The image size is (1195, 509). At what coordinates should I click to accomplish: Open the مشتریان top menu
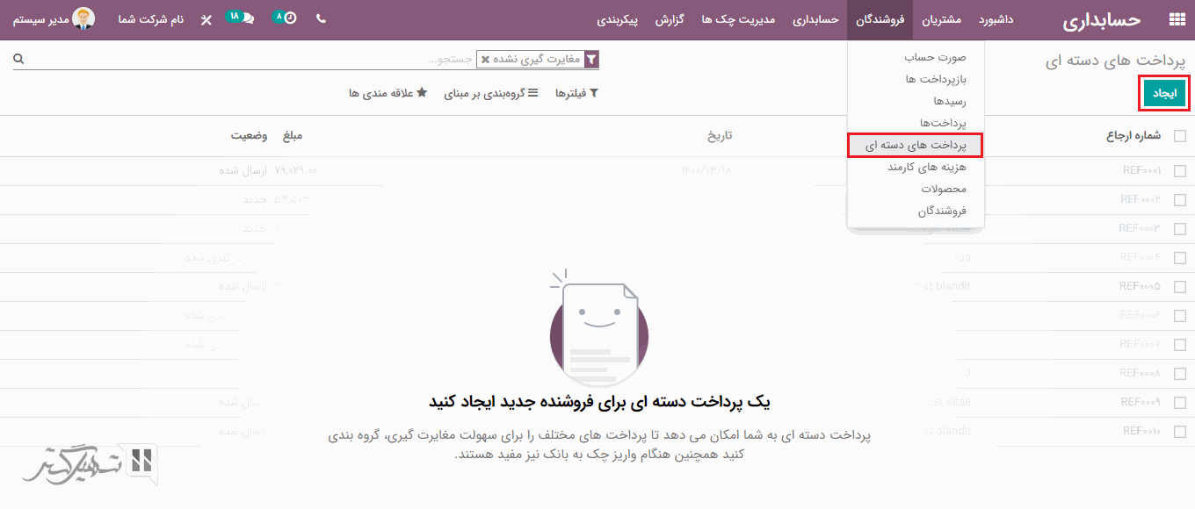(x=941, y=19)
